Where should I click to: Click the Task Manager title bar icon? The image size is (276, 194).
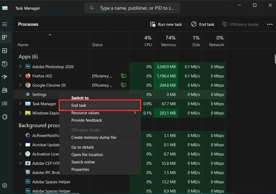pos(5,8)
